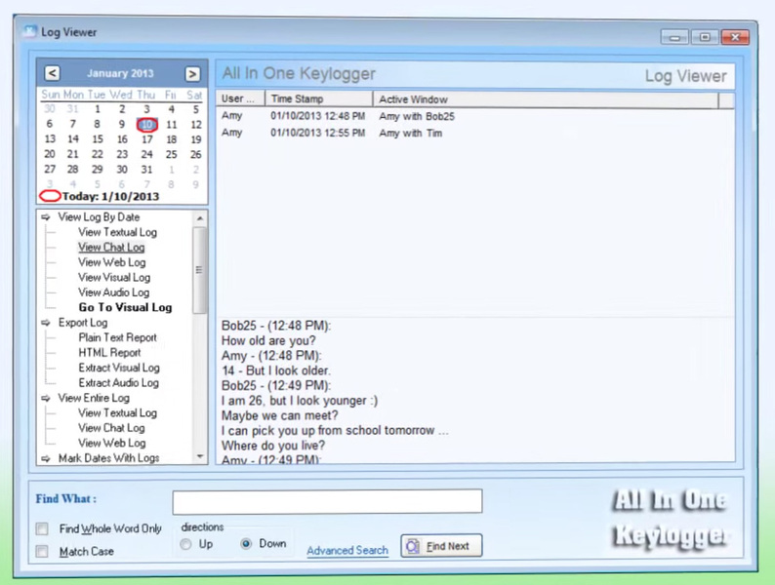This screenshot has height=585, width=775.
Task: Collapse the Export Log node
Action: (46, 323)
